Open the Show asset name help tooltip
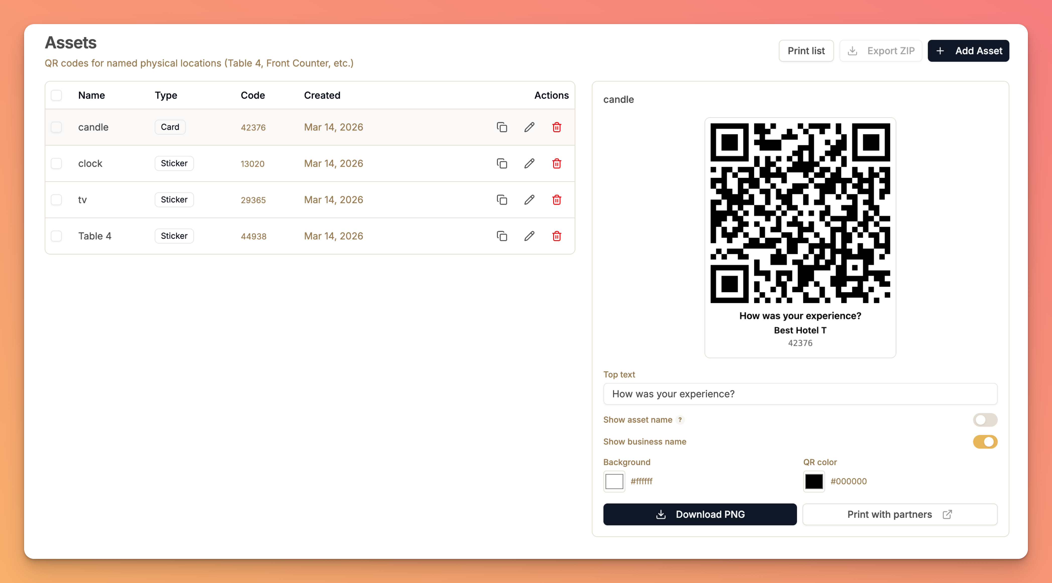The image size is (1052, 583). (x=680, y=420)
